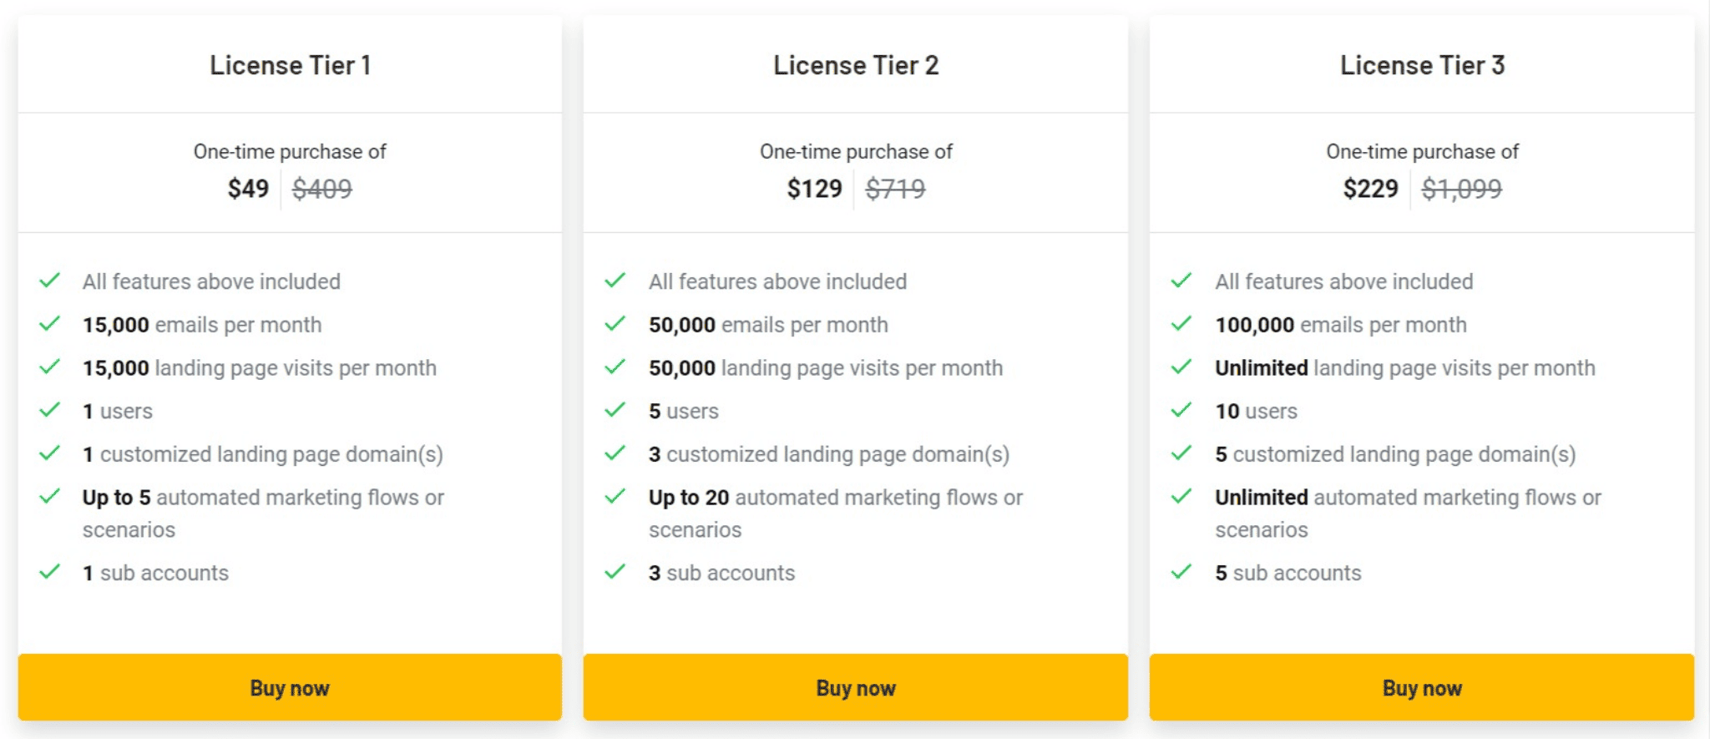The image size is (1710, 739).
Task: Click the crossed-out $719 price
Action: (895, 189)
